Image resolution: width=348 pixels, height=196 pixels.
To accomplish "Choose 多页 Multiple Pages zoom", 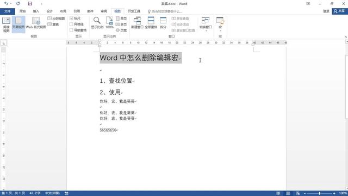I will (121, 24).
